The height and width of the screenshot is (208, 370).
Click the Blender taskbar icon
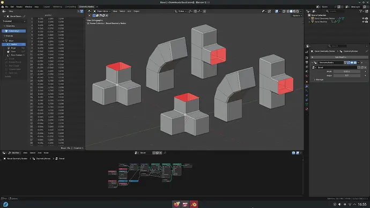pos(194,204)
